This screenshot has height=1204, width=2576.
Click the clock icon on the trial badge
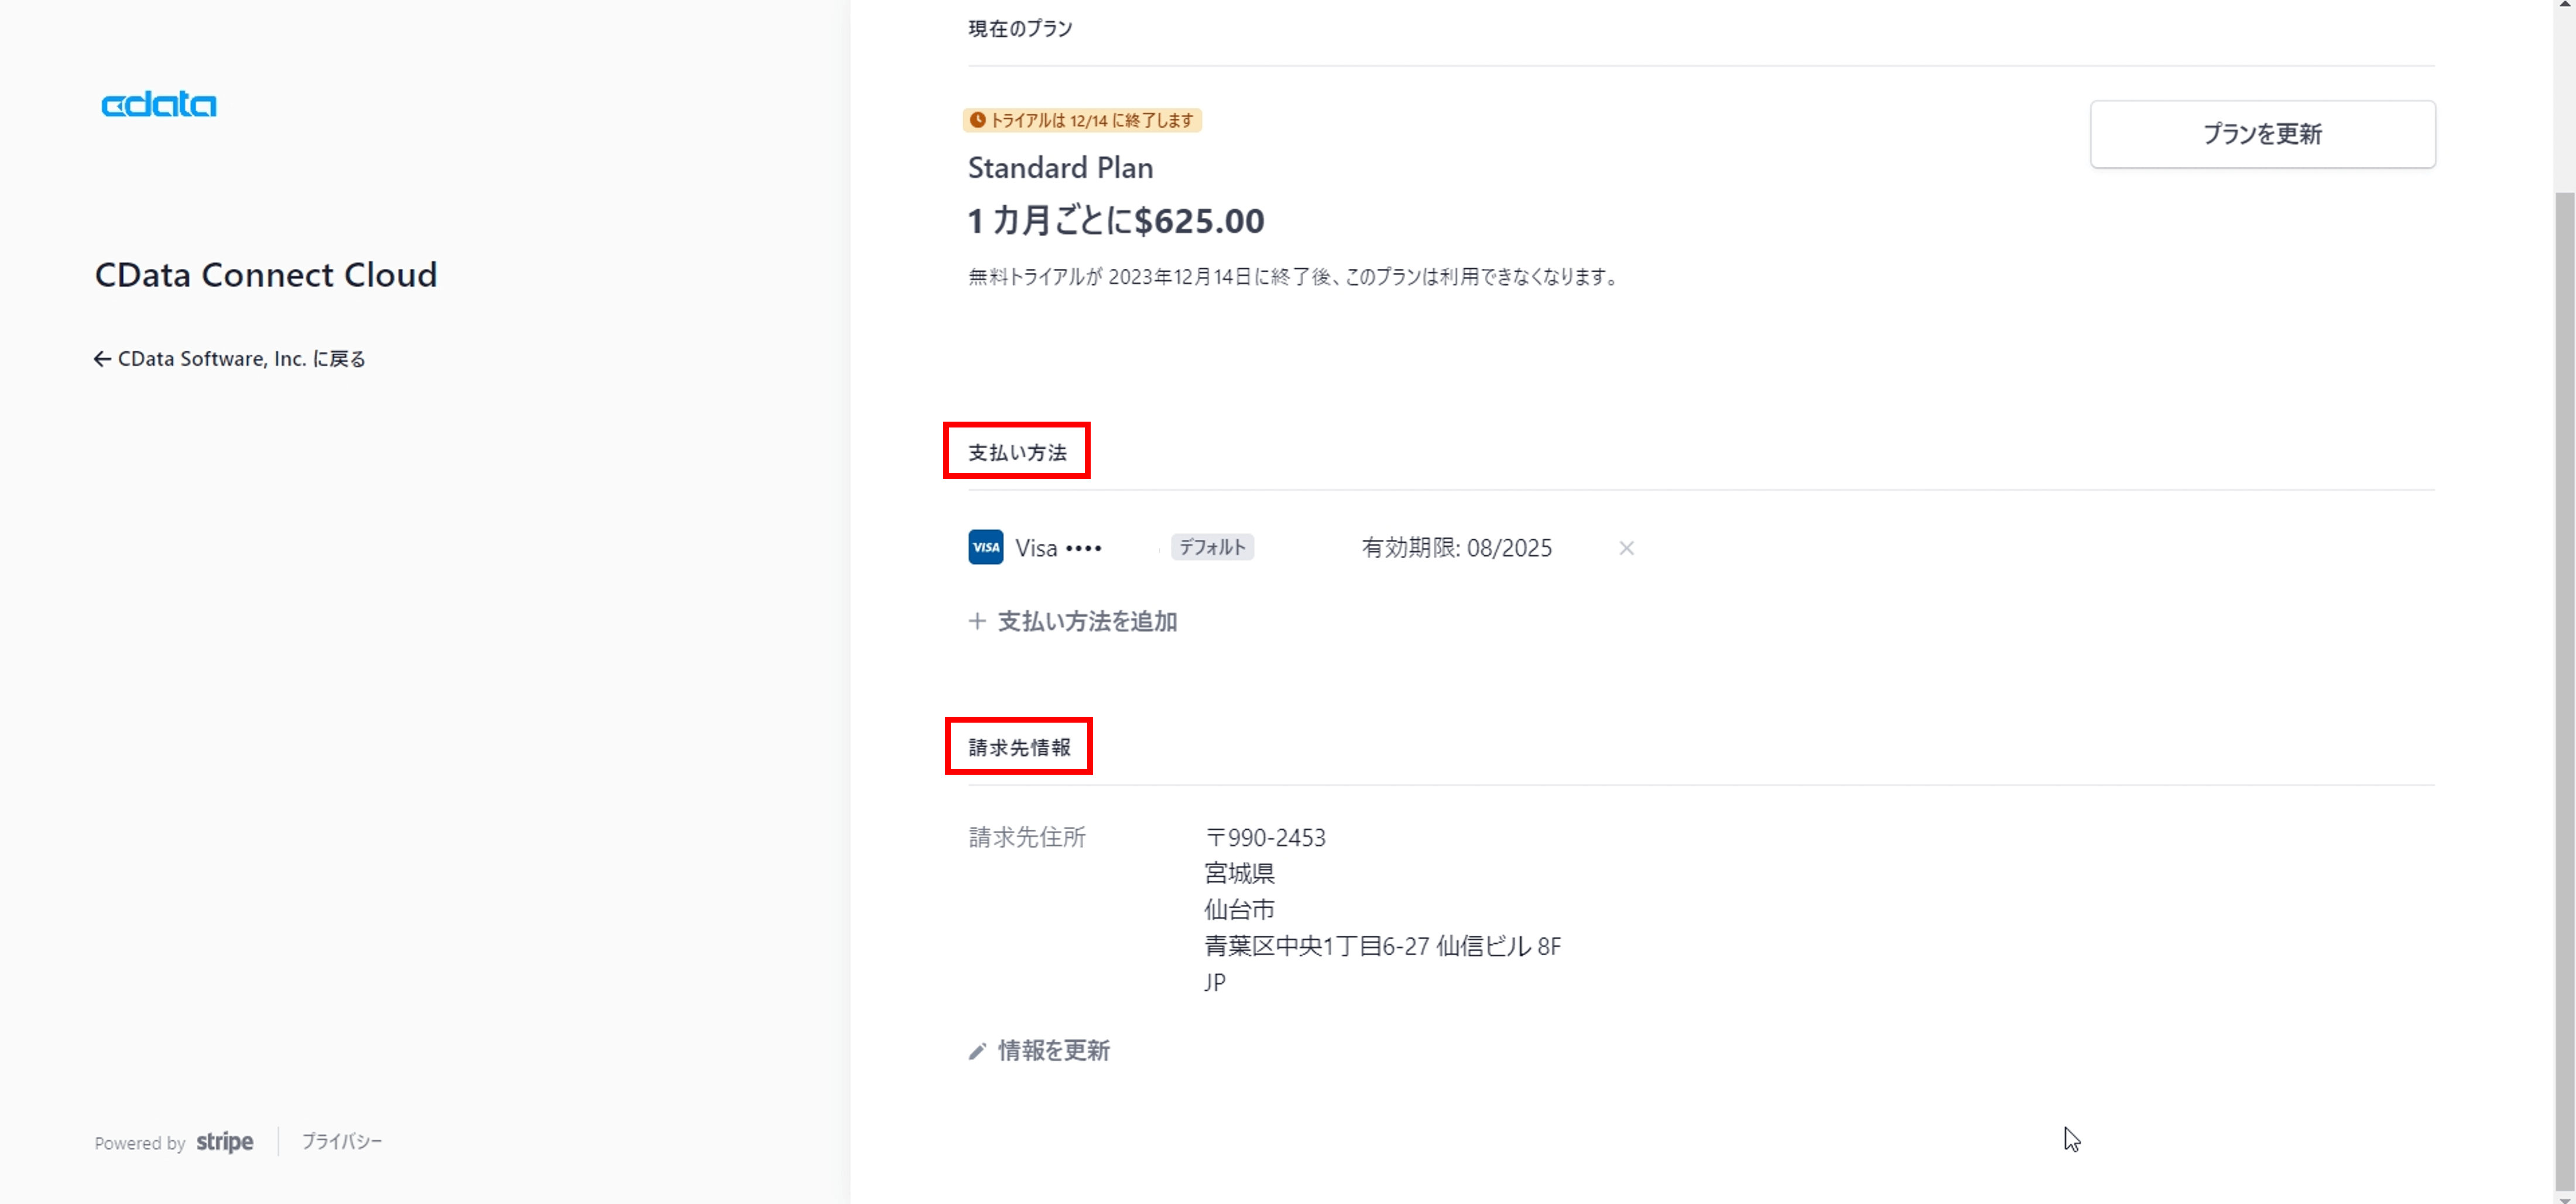coord(978,120)
